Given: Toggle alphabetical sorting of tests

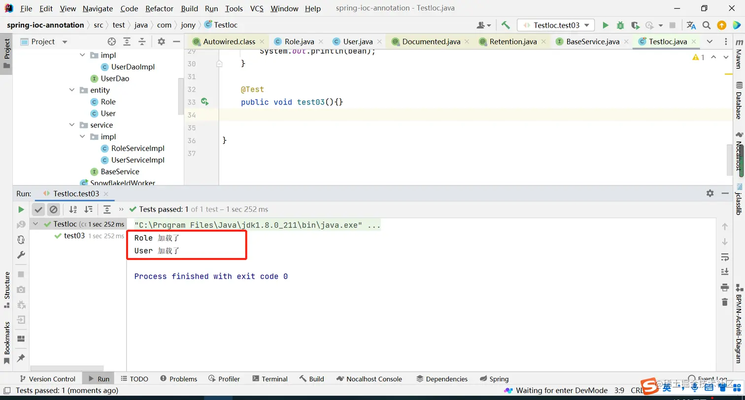Looking at the screenshot, I should pyautogui.click(x=73, y=209).
